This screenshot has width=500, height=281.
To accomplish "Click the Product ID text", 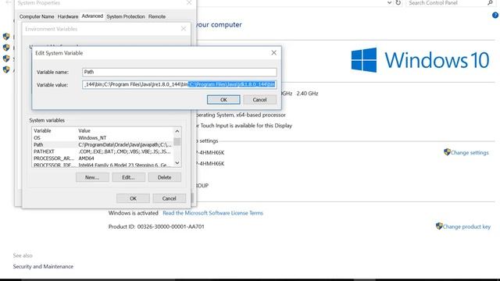I will [x=156, y=226].
